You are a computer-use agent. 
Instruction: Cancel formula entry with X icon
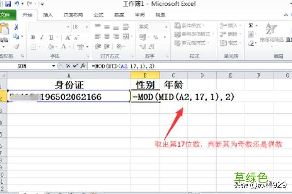tap(68, 65)
